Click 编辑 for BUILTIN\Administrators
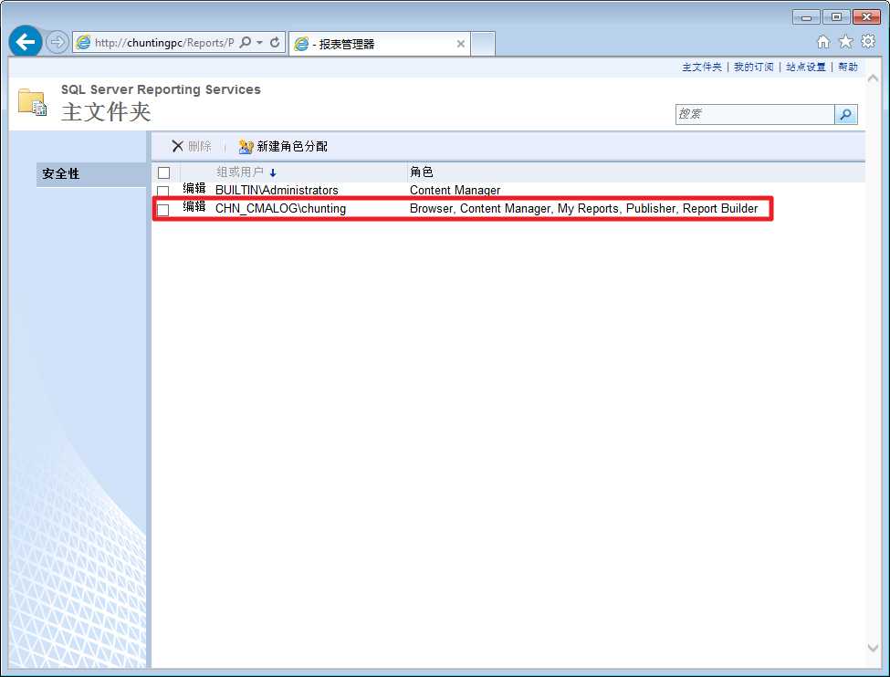 [x=194, y=188]
